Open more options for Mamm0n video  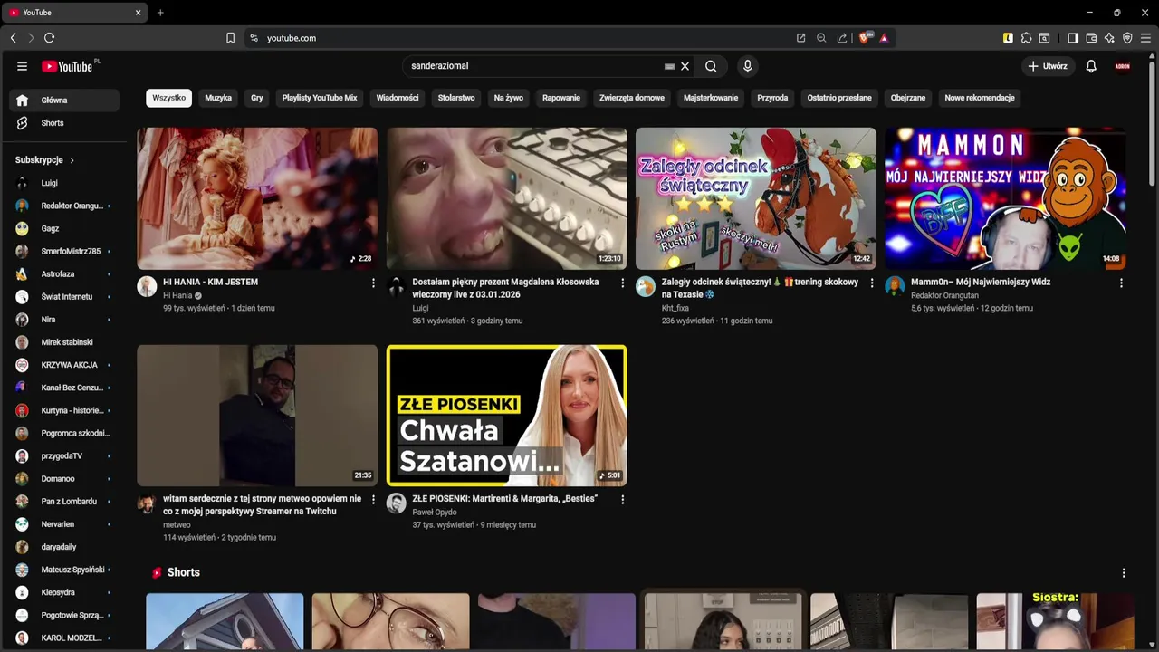point(1121,283)
